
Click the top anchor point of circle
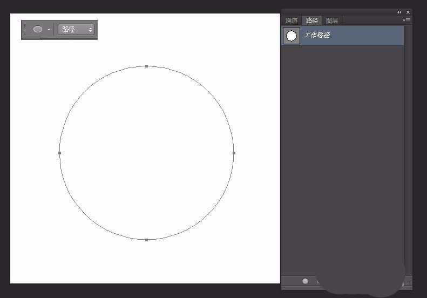[x=147, y=66]
